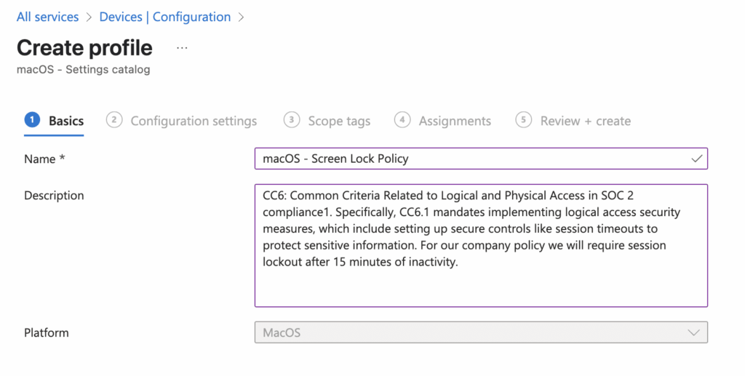Open the MacOS platform combo box
Screen dimensions: 745x376
pos(480,332)
